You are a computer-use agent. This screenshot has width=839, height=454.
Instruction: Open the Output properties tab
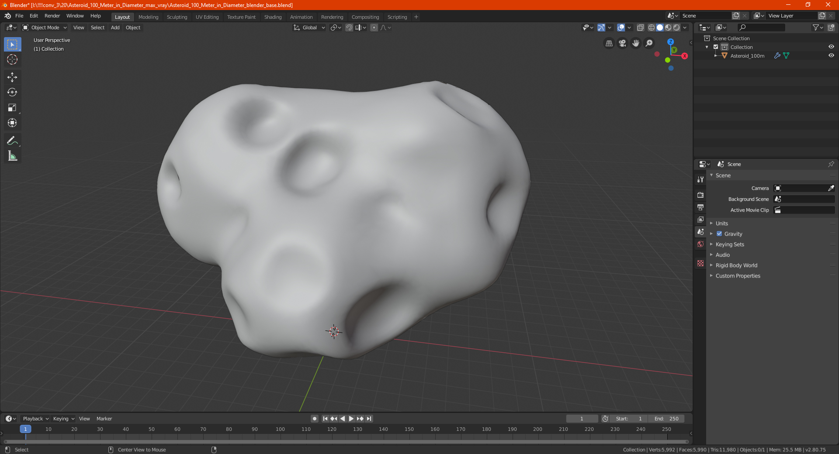pyautogui.click(x=700, y=207)
